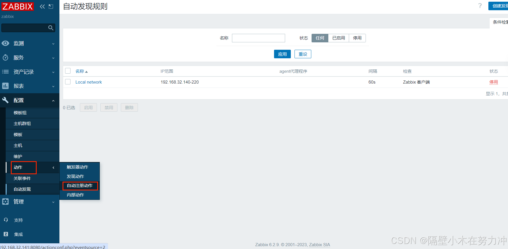Expand the 管理 menu chevron
The width and height of the screenshot is (508, 249).
pos(53,202)
